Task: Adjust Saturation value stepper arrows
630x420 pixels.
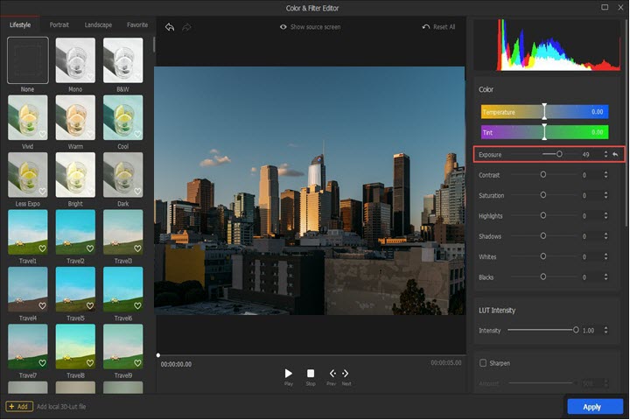Action: point(605,195)
